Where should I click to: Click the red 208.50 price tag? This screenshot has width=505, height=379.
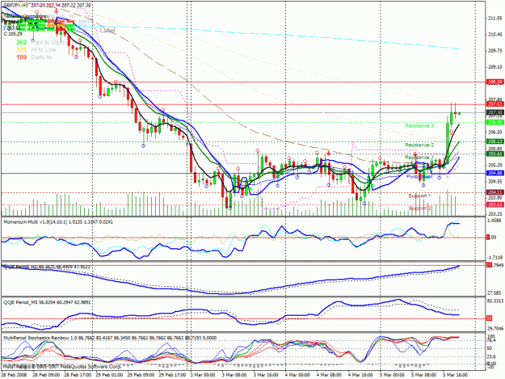pyautogui.click(x=495, y=82)
